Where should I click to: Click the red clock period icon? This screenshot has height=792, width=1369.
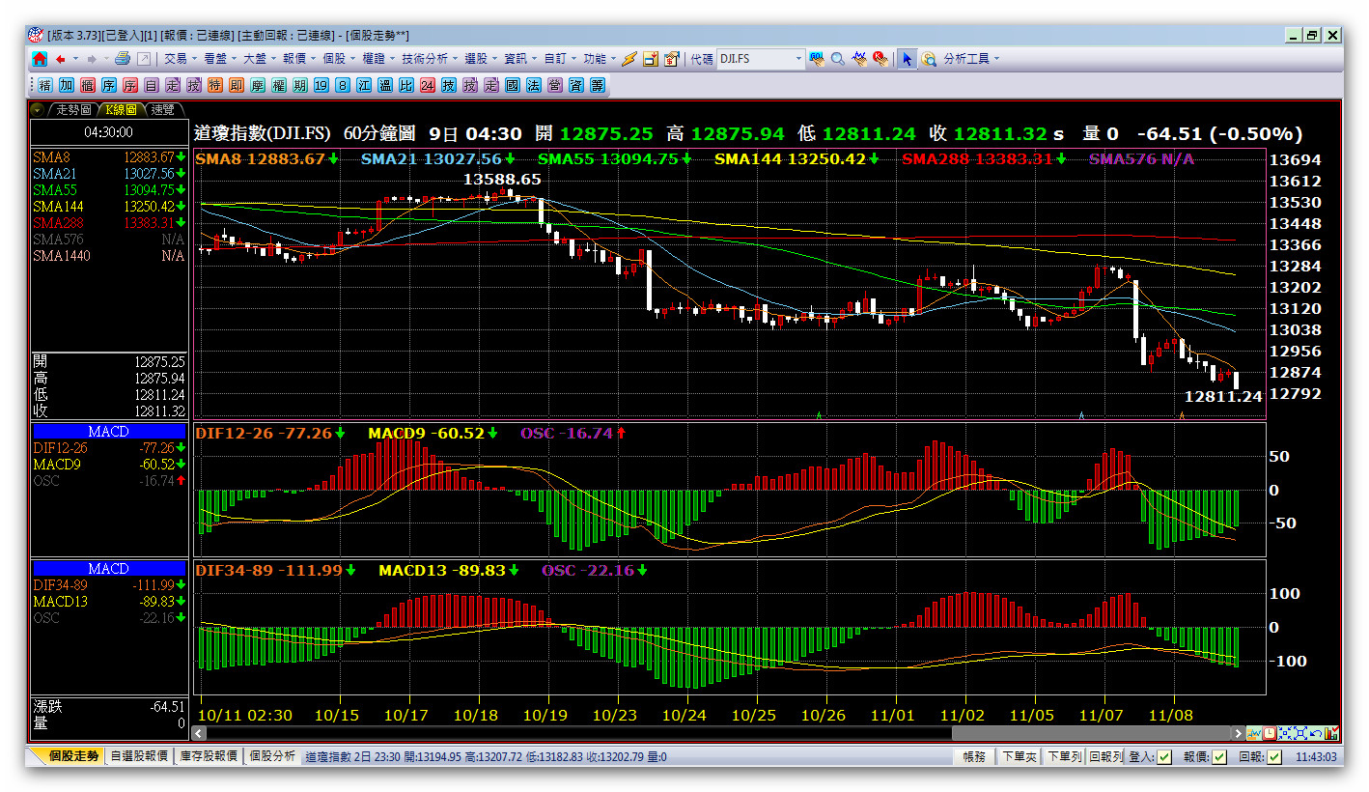coord(1270,733)
